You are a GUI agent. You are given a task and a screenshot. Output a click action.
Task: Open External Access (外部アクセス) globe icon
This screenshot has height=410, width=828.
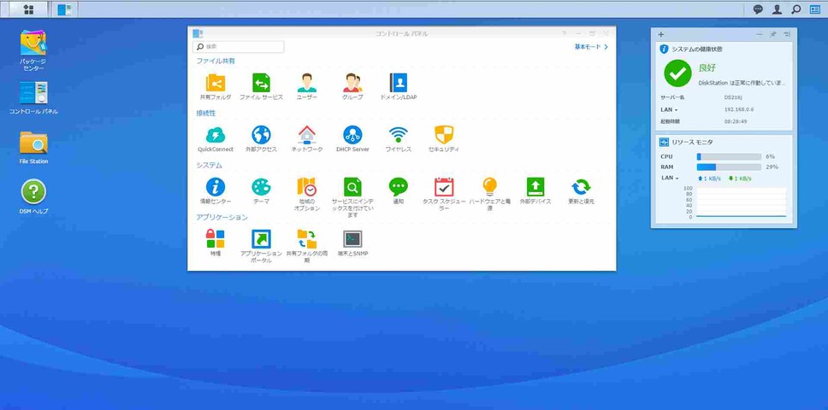click(x=261, y=135)
